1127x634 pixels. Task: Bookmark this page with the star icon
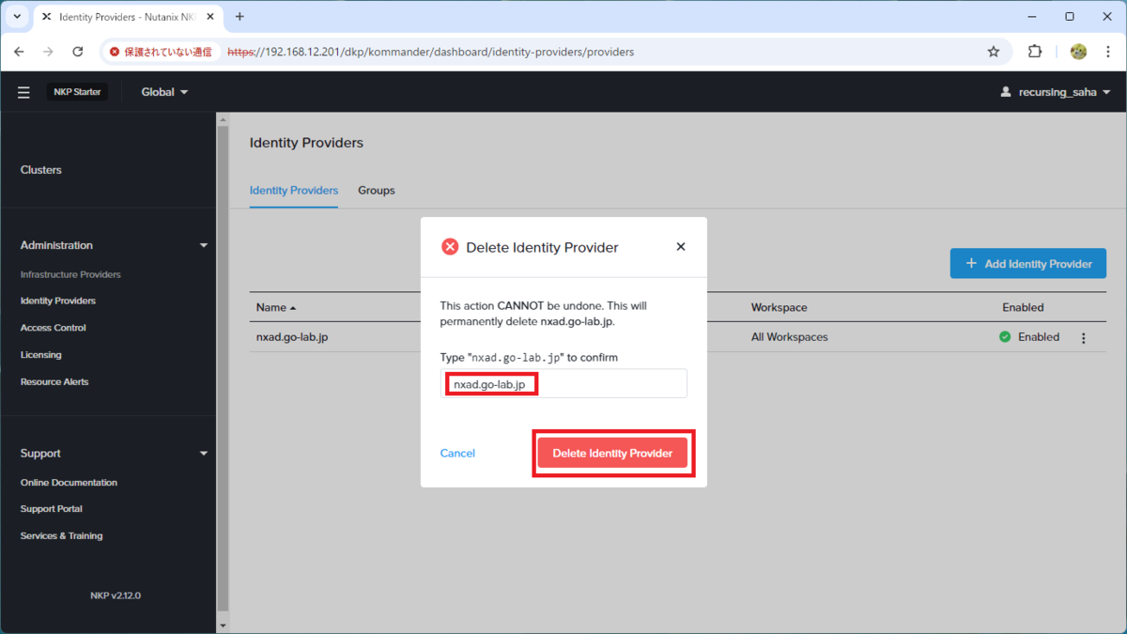coord(994,52)
